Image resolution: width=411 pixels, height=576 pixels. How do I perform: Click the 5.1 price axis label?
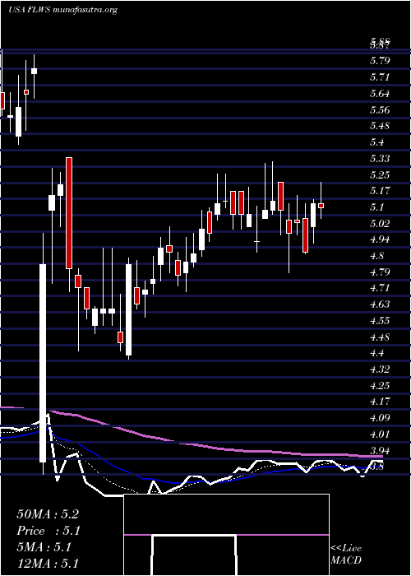pyautogui.click(x=376, y=207)
